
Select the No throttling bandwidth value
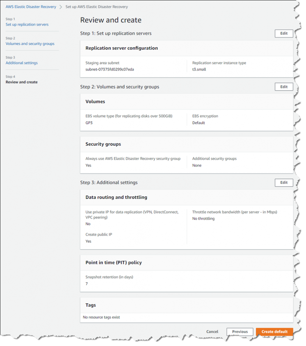pyautogui.click(x=203, y=219)
